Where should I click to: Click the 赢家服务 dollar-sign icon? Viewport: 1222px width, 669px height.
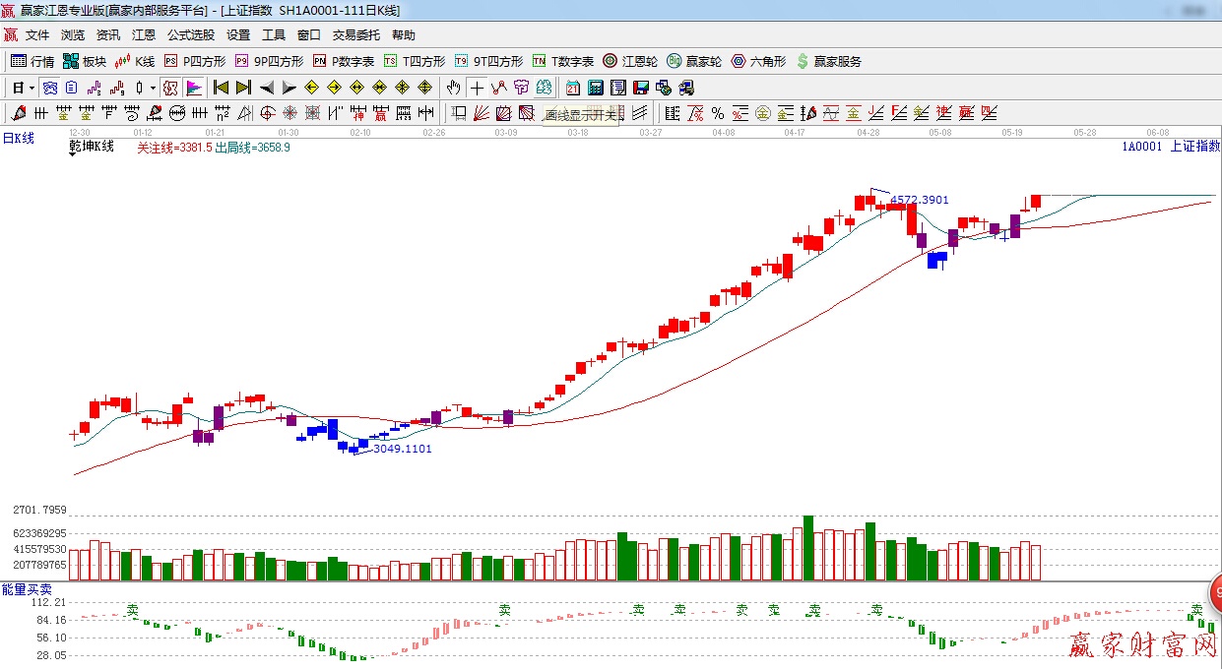pyautogui.click(x=803, y=61)
